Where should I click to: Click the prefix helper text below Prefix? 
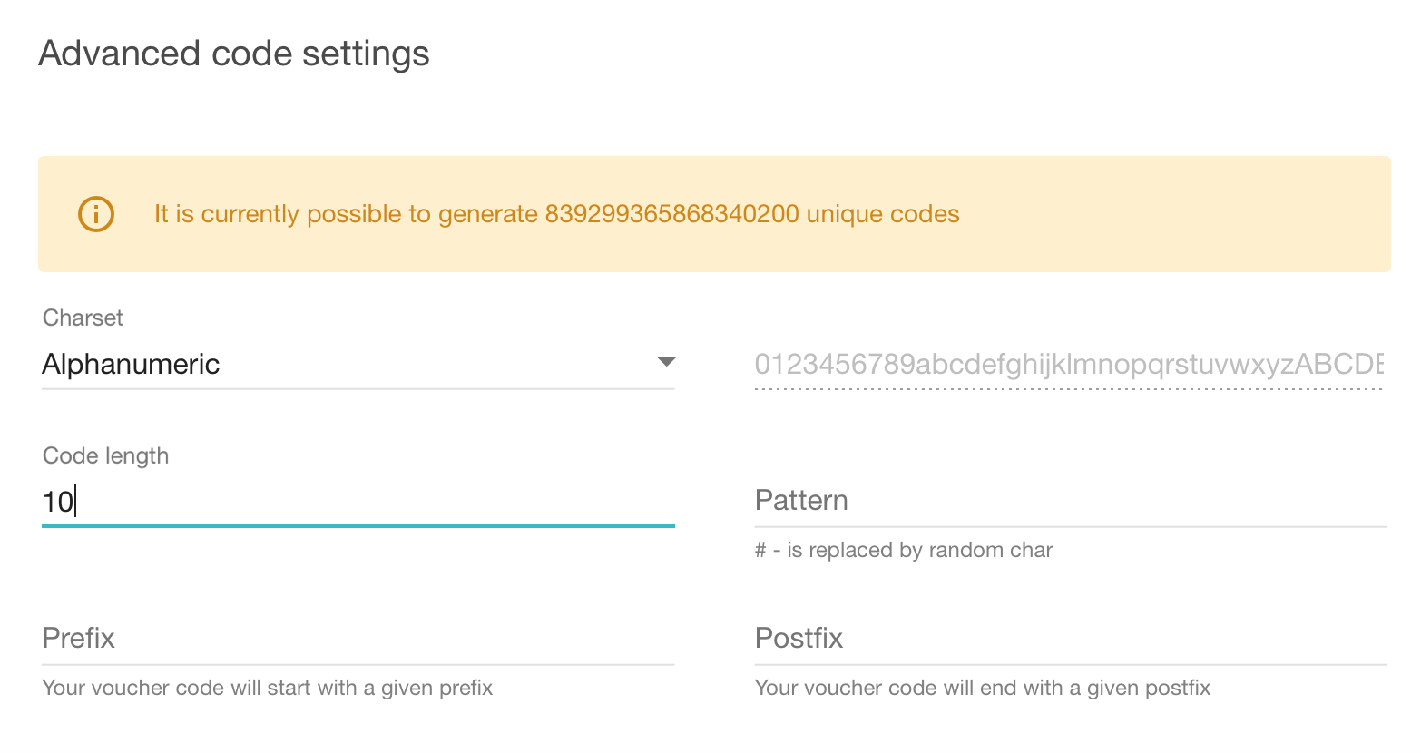click(268, 689)
